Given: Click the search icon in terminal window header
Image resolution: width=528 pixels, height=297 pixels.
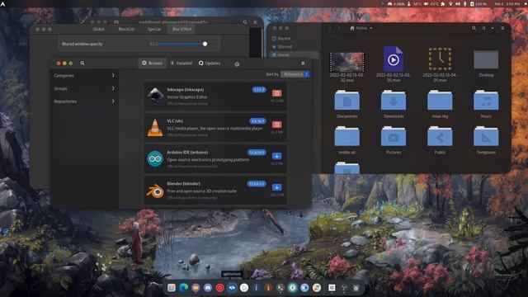Looking at the screenshot, I should [245, 22].
